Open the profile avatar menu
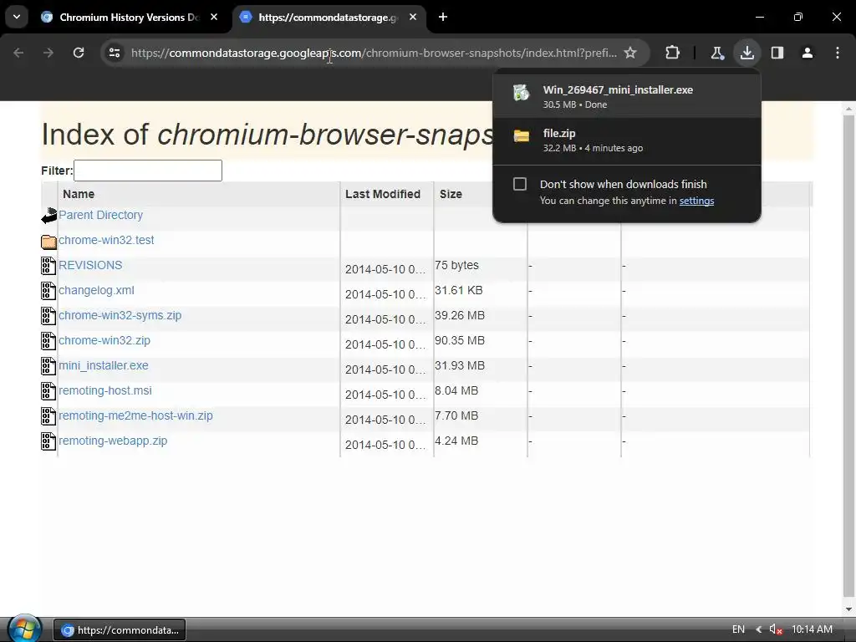This screenshot has width=856, height=642. click(808, 53)
